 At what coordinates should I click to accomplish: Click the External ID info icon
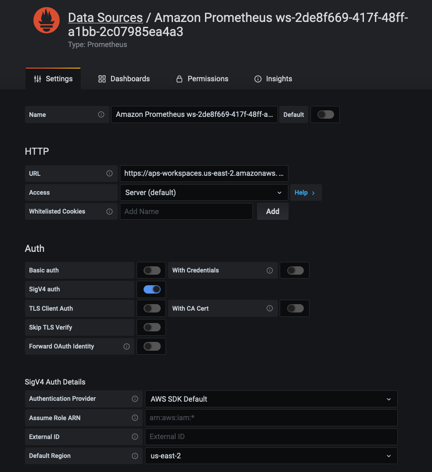tap(135, 437)
